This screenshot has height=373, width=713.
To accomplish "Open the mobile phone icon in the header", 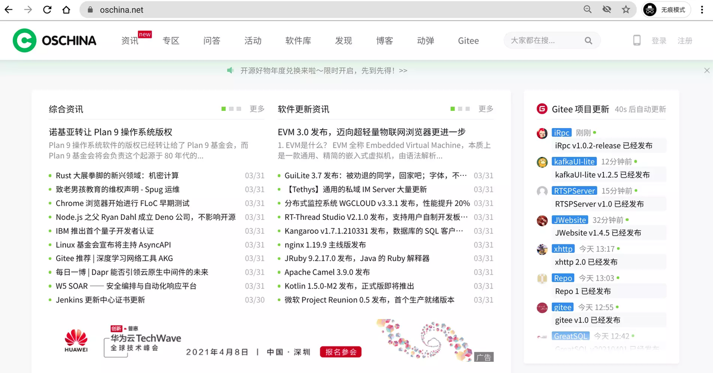I will pos(637,40).
